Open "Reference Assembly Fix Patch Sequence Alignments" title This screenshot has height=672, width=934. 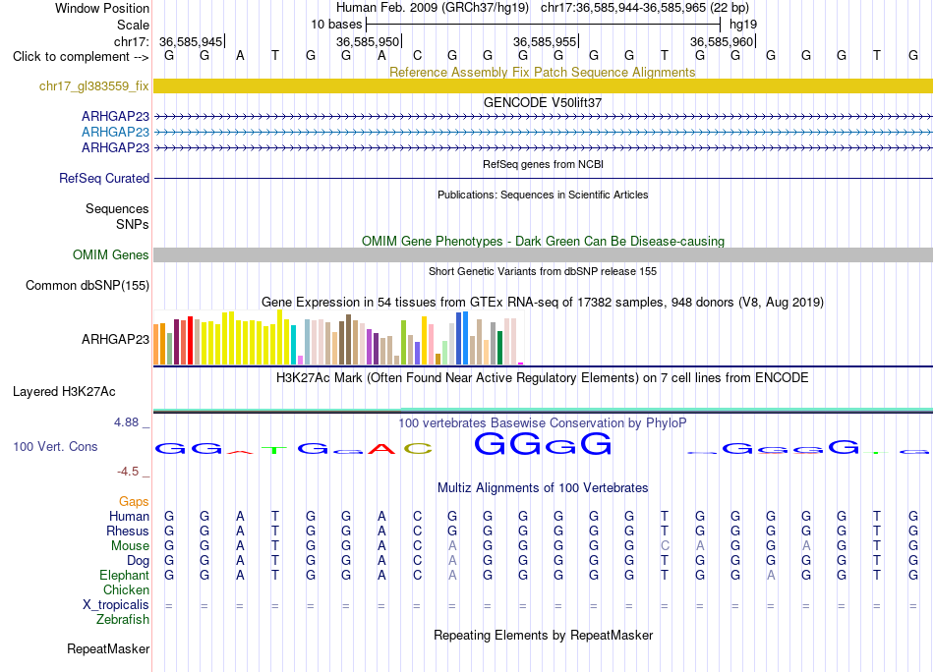(x=542, y=72)
